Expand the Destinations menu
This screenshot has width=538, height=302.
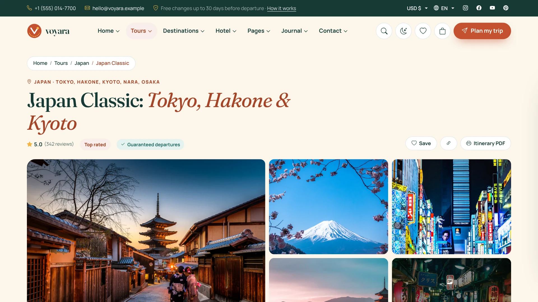(x=184, y=31)
